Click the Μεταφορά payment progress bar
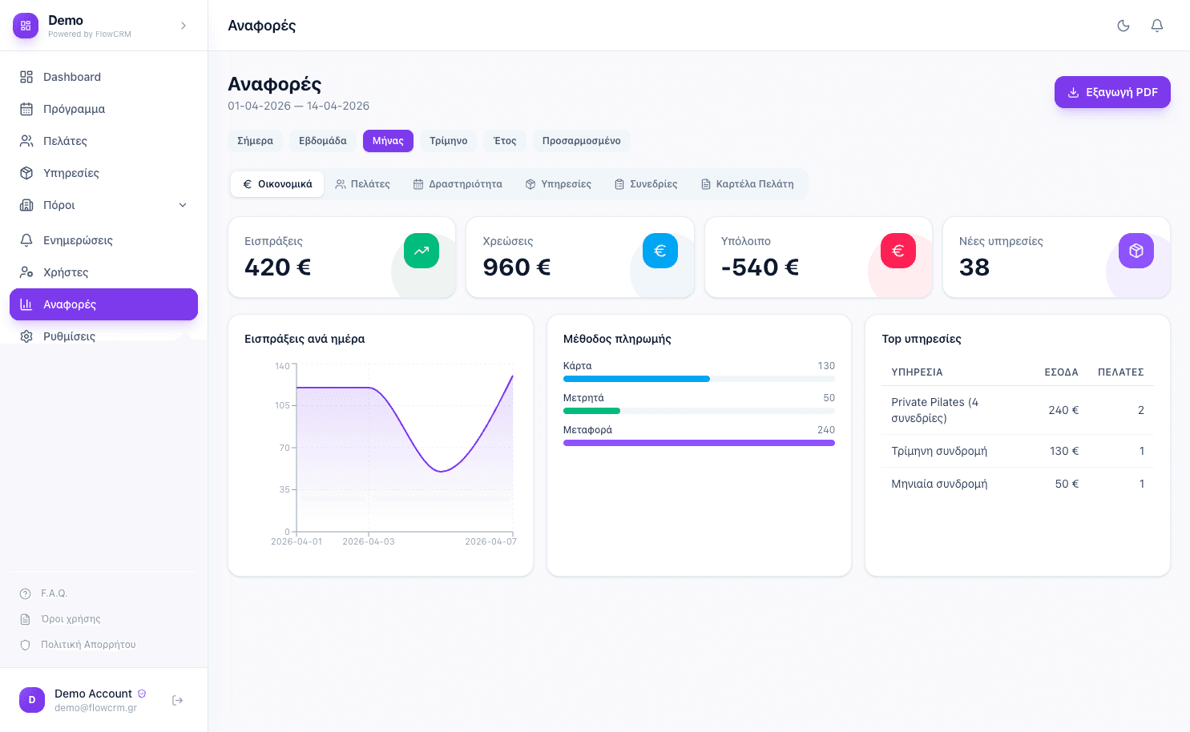This screenshot has height=732, width=1190. tap(699, 443)
